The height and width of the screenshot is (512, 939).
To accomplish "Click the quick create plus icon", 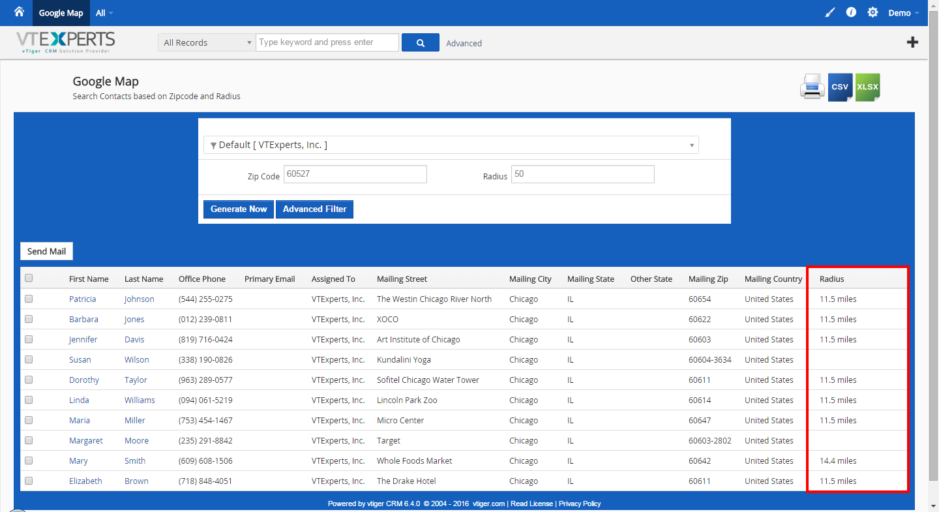I will [912, 42].
